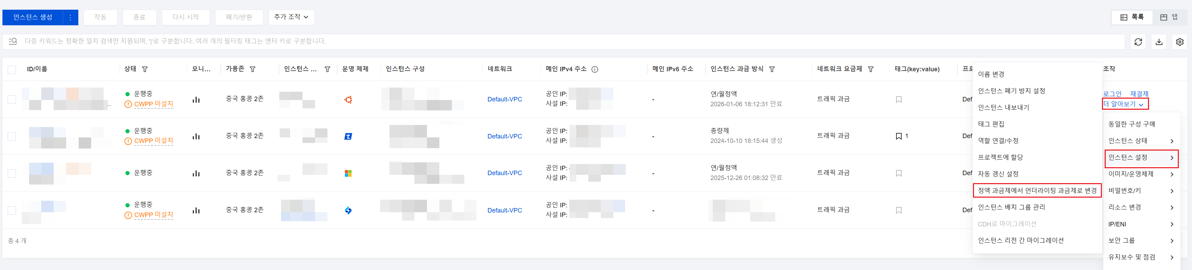
Task: Click the status column filter icon
Action: coord(145,69)
